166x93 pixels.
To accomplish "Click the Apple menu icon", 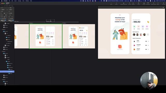I will [2, 1].
